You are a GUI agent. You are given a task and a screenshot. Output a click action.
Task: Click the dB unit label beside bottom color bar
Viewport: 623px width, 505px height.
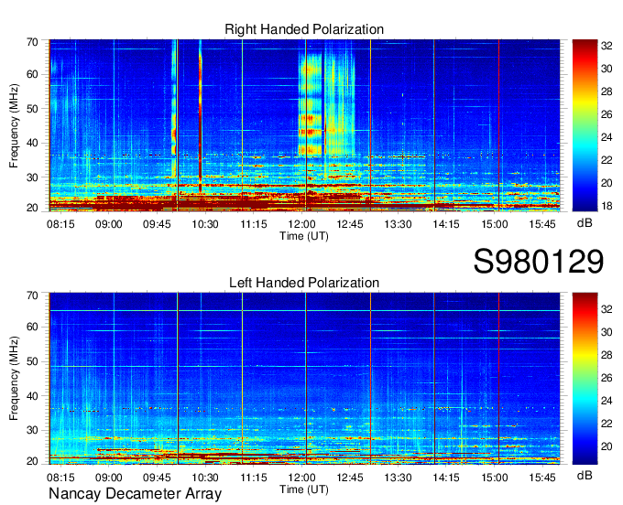point(585,476)
